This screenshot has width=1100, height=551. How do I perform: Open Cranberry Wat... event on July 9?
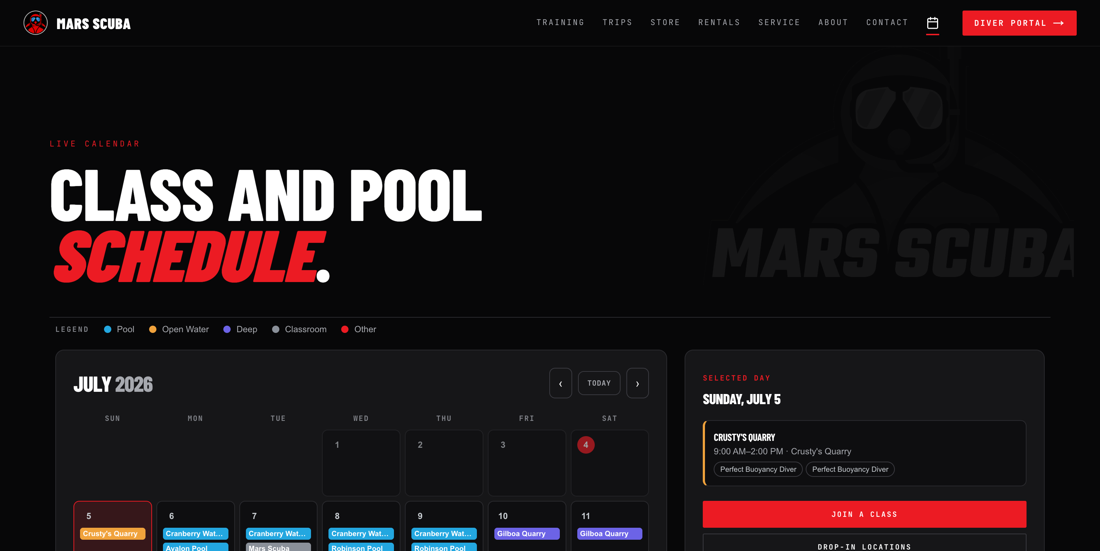[x=444, y=534]
